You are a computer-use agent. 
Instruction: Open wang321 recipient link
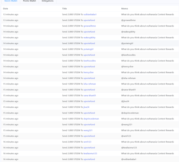(x=88, y=130)
